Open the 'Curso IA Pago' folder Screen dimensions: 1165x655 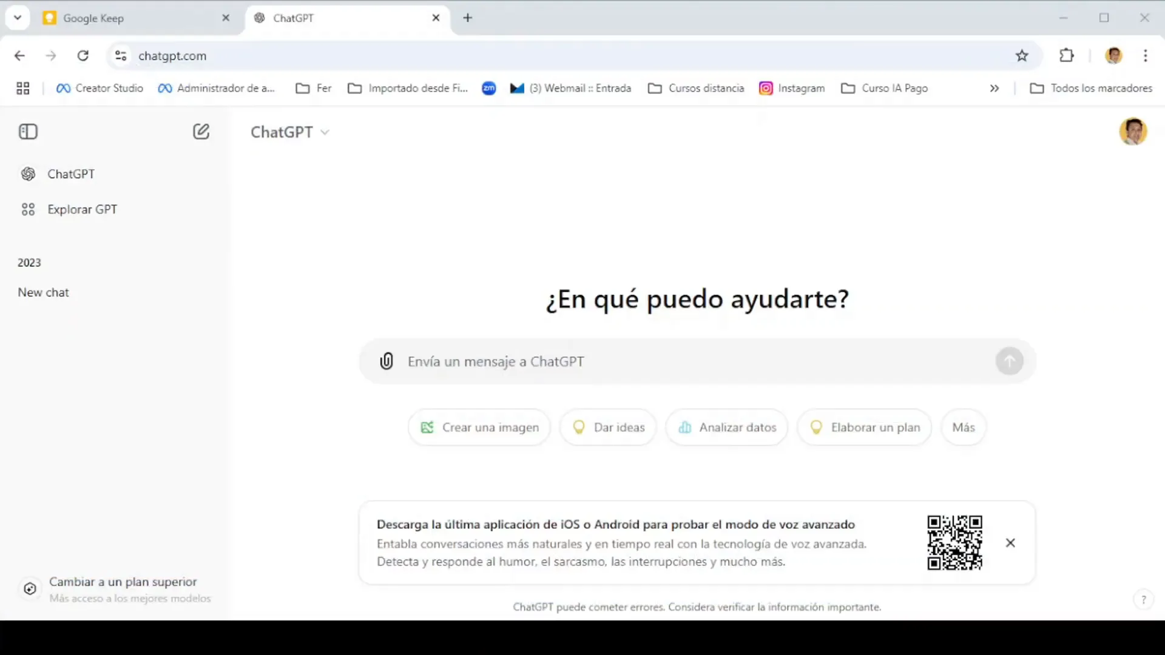(x=884, y=89)
